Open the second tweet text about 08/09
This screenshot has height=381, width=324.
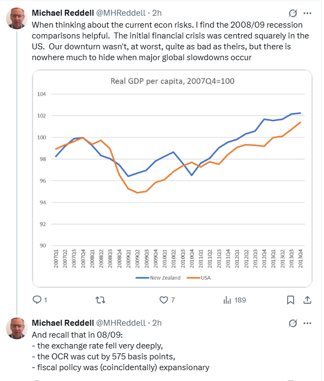click(120, 351)
